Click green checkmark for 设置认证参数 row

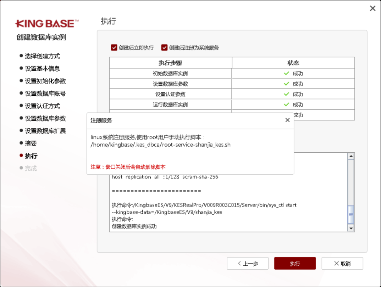[287, 94]
